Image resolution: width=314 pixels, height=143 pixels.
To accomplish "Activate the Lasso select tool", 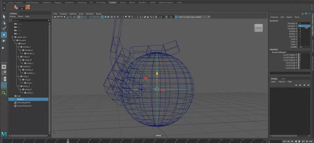I will (x=4, y=23).
